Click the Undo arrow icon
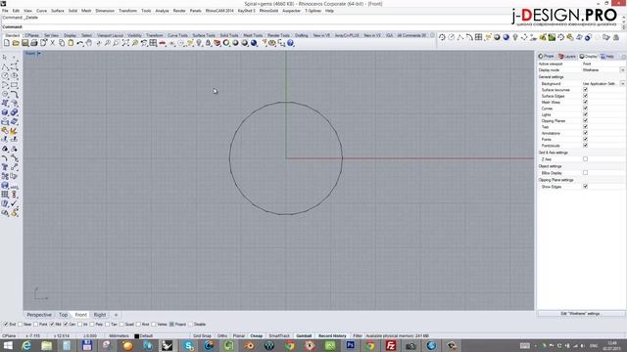Image resolution: width=627 pixels, height=352 pixels. point(80,43)
